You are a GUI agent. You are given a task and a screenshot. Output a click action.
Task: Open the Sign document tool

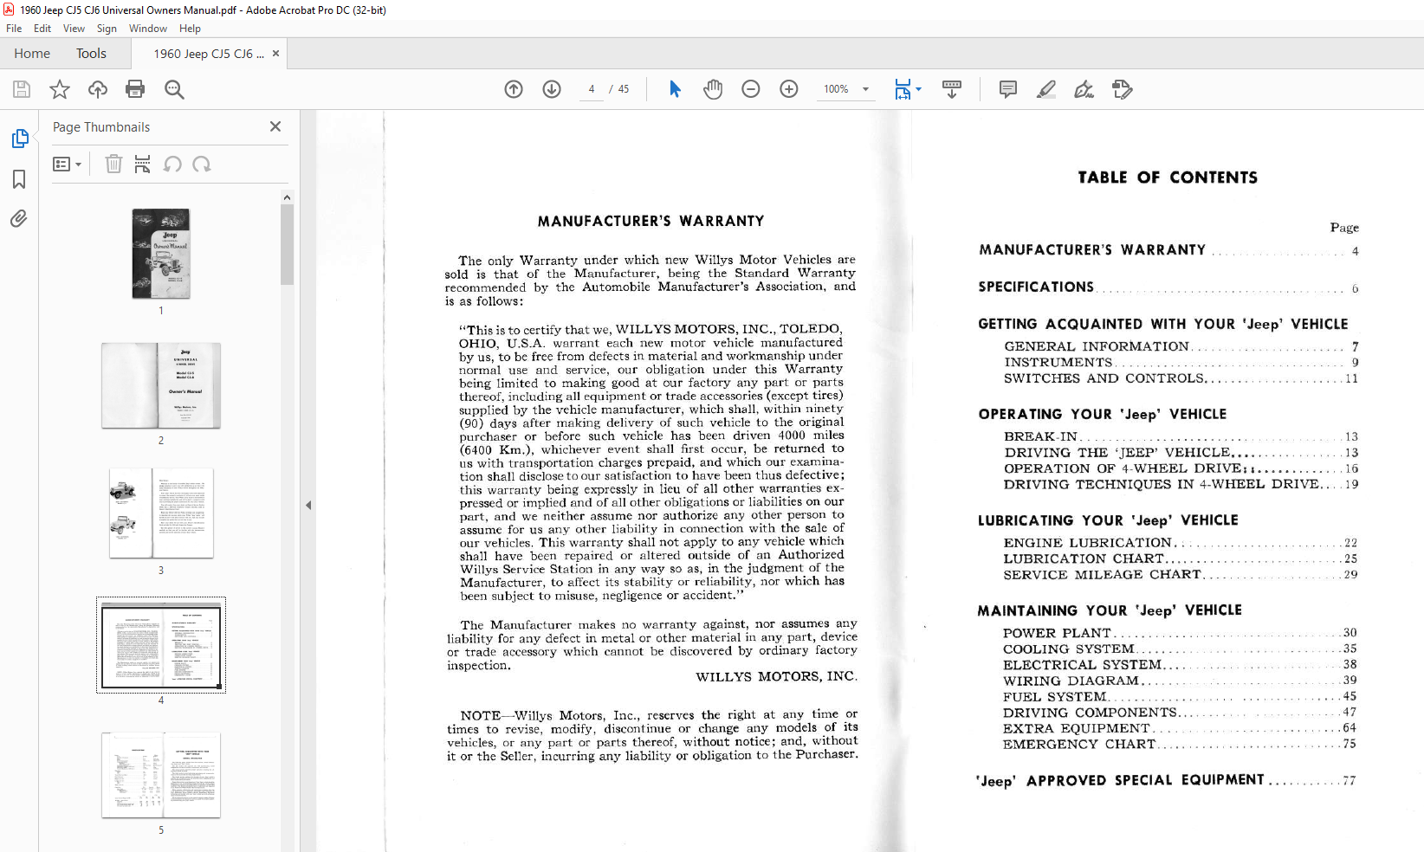(x=1084, y=89)
